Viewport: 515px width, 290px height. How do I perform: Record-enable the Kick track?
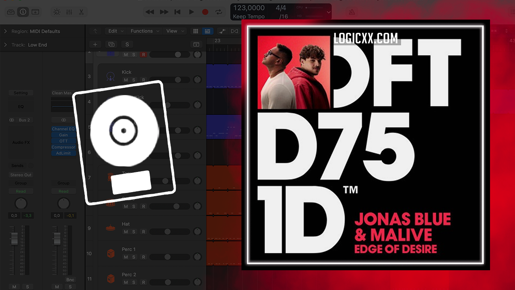143,80
